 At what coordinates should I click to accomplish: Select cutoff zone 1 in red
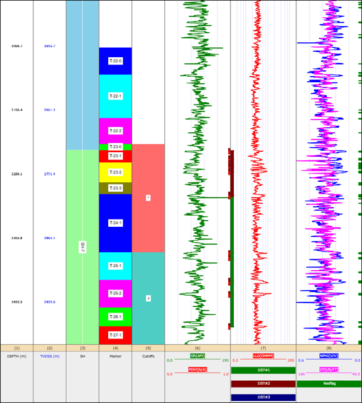pos(148,198)
